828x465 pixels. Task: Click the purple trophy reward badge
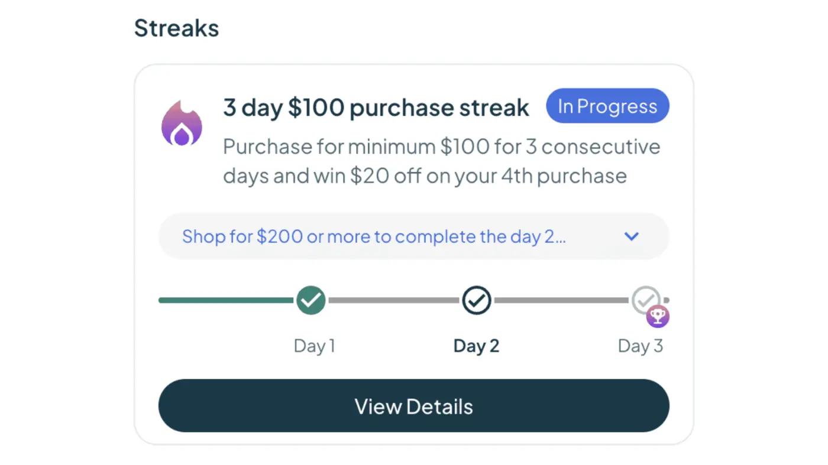(x=658, y=316)
